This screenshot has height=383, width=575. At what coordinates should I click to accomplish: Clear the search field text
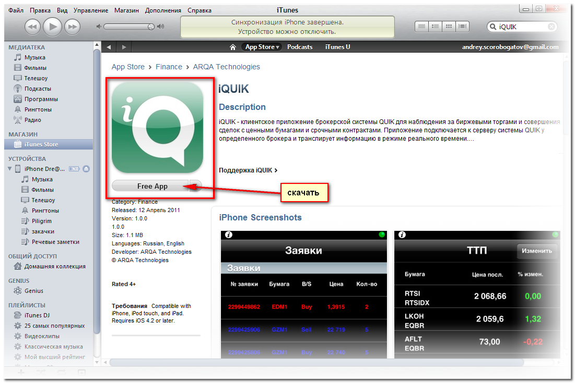click(551, 27)
